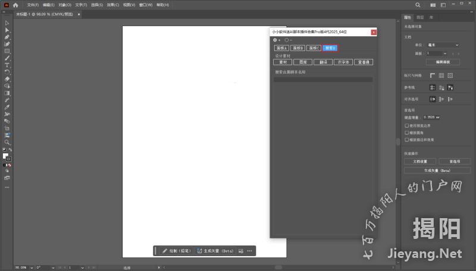Open the 效果(C) menu

coord(113,5)
